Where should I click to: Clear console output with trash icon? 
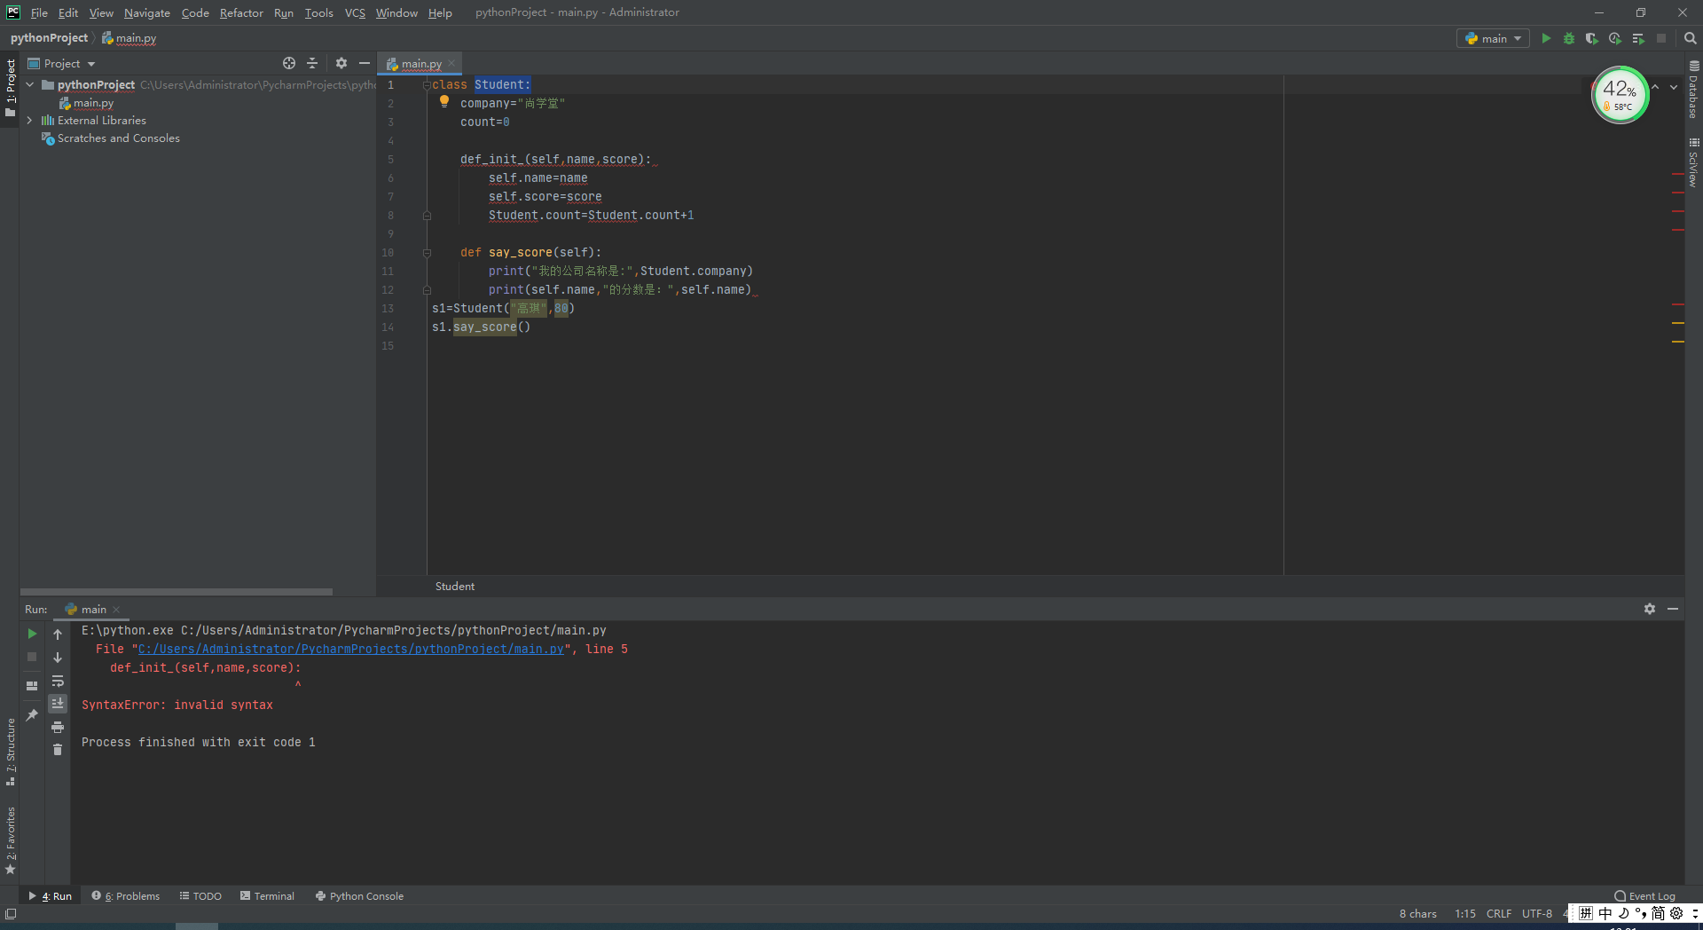[x=58, y=750]
